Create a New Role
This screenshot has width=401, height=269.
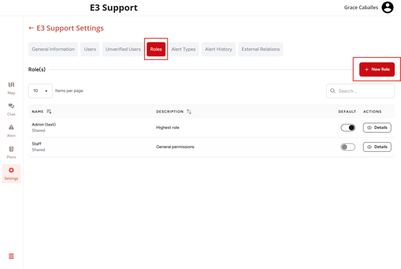tap(377, 69)
